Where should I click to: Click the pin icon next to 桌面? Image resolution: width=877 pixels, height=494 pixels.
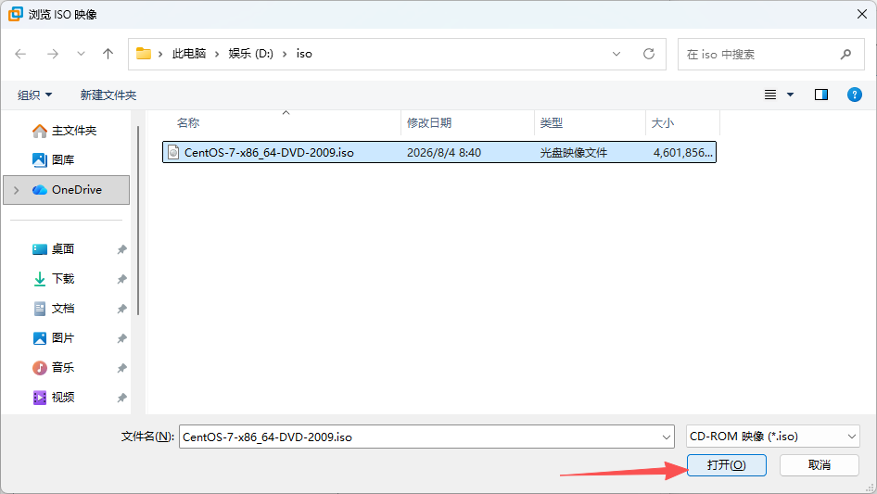[121, 249]
